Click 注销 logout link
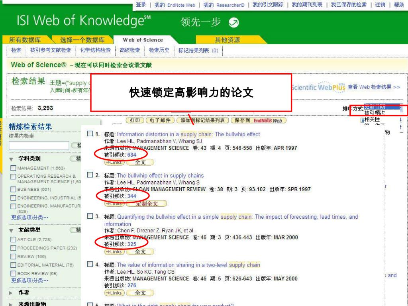 coord(380,5)
